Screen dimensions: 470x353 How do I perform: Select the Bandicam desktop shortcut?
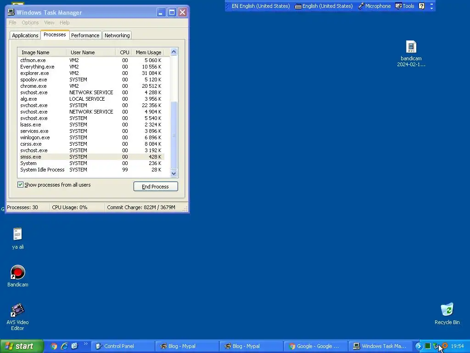tap(18, 276)
